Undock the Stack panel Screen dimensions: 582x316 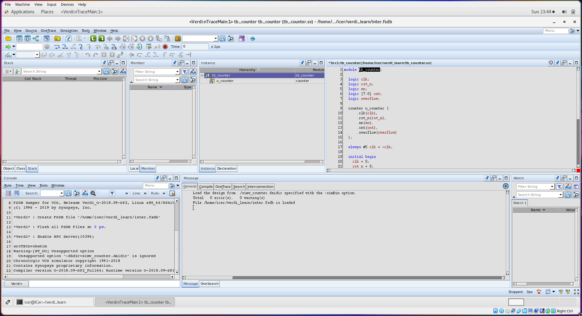[x=111, y=63]
